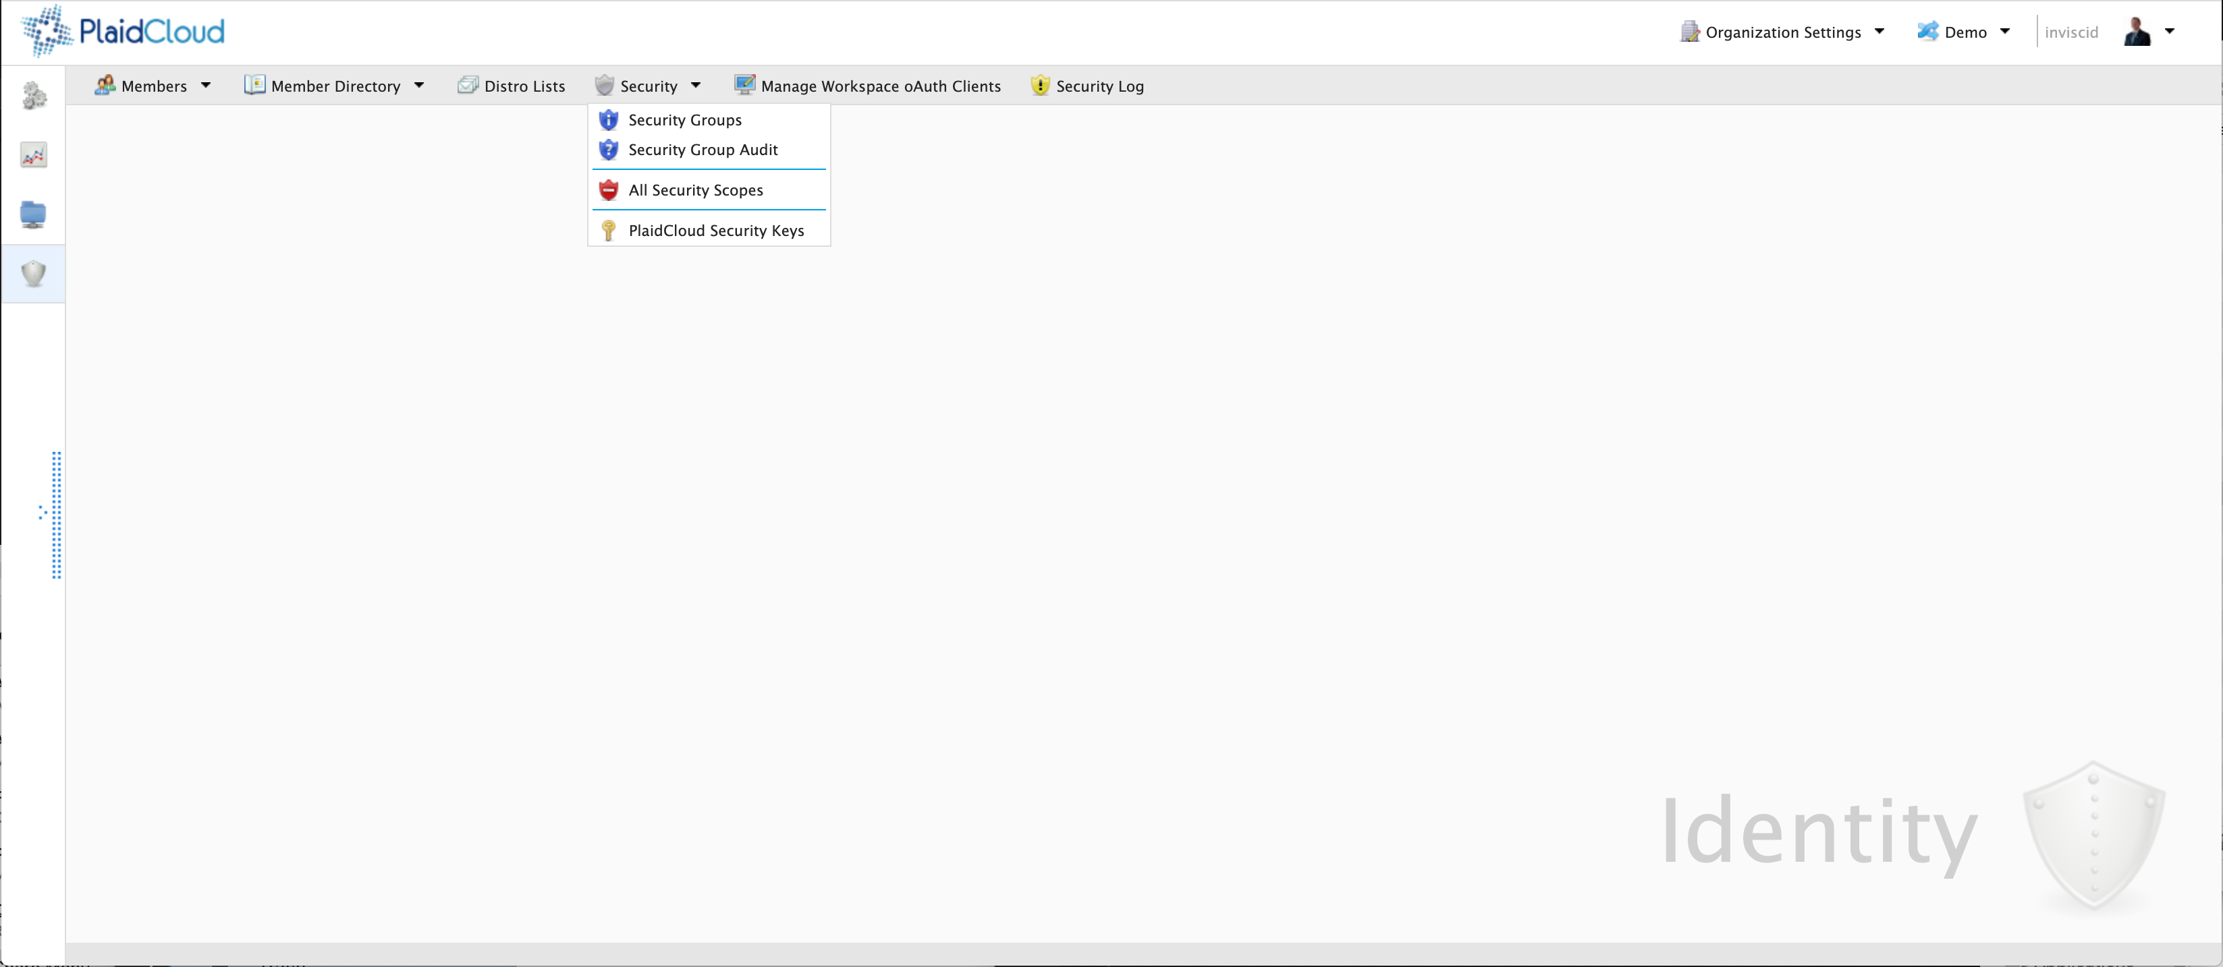Toggle the Demo workspace selector

(1968, 31)
